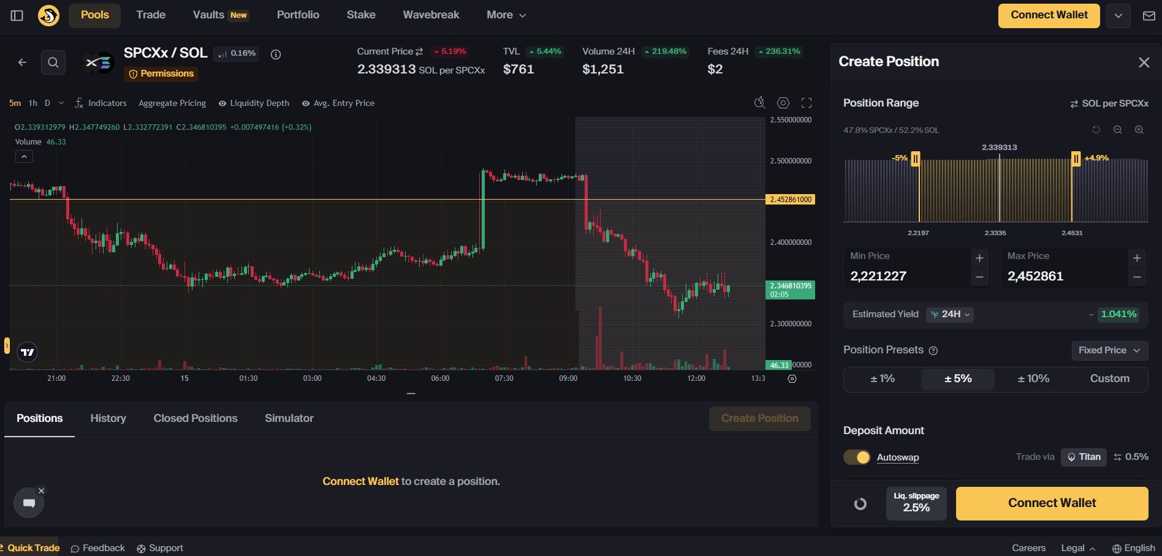Decrease Min Price with minus
The width and height of the screenshot is (1162, 556).
coord(979,277)
